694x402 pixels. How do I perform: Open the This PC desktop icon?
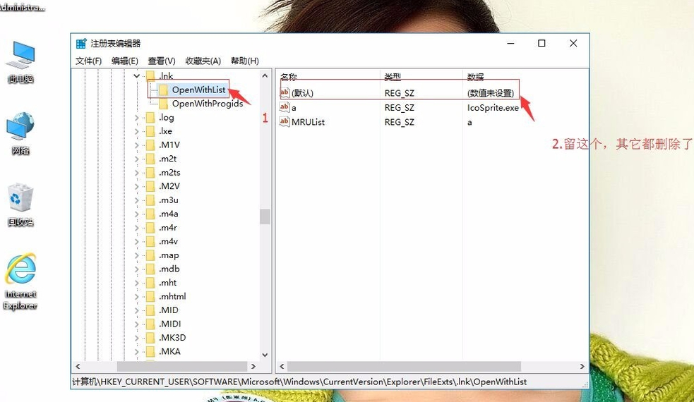[20, 62]
